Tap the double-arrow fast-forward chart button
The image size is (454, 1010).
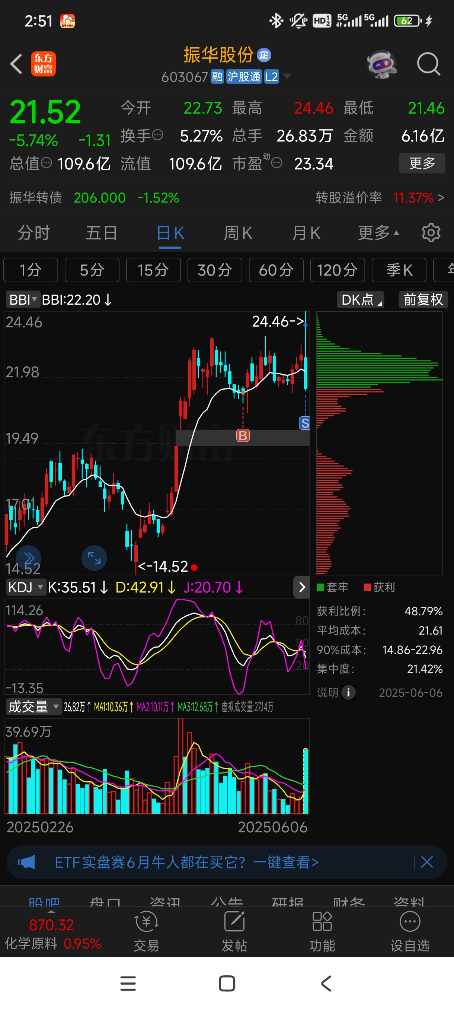click(28, 558)
